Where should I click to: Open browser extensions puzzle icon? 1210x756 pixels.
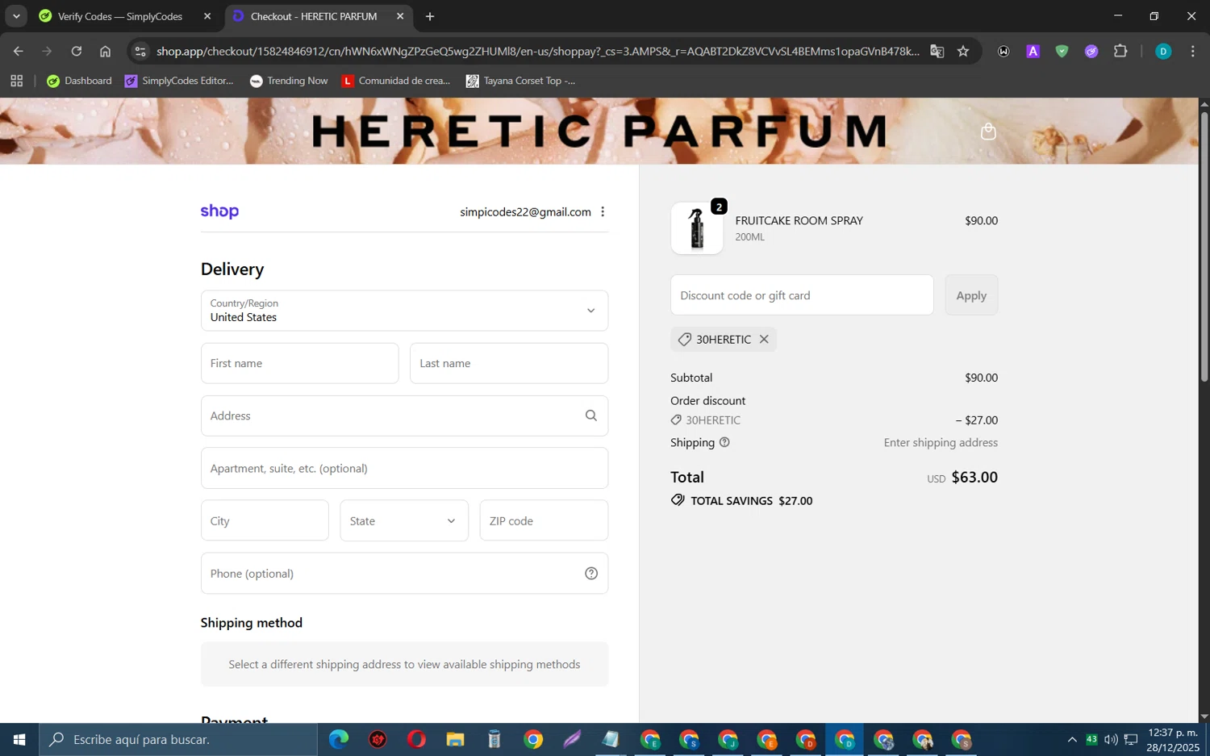coord(1120,51)
